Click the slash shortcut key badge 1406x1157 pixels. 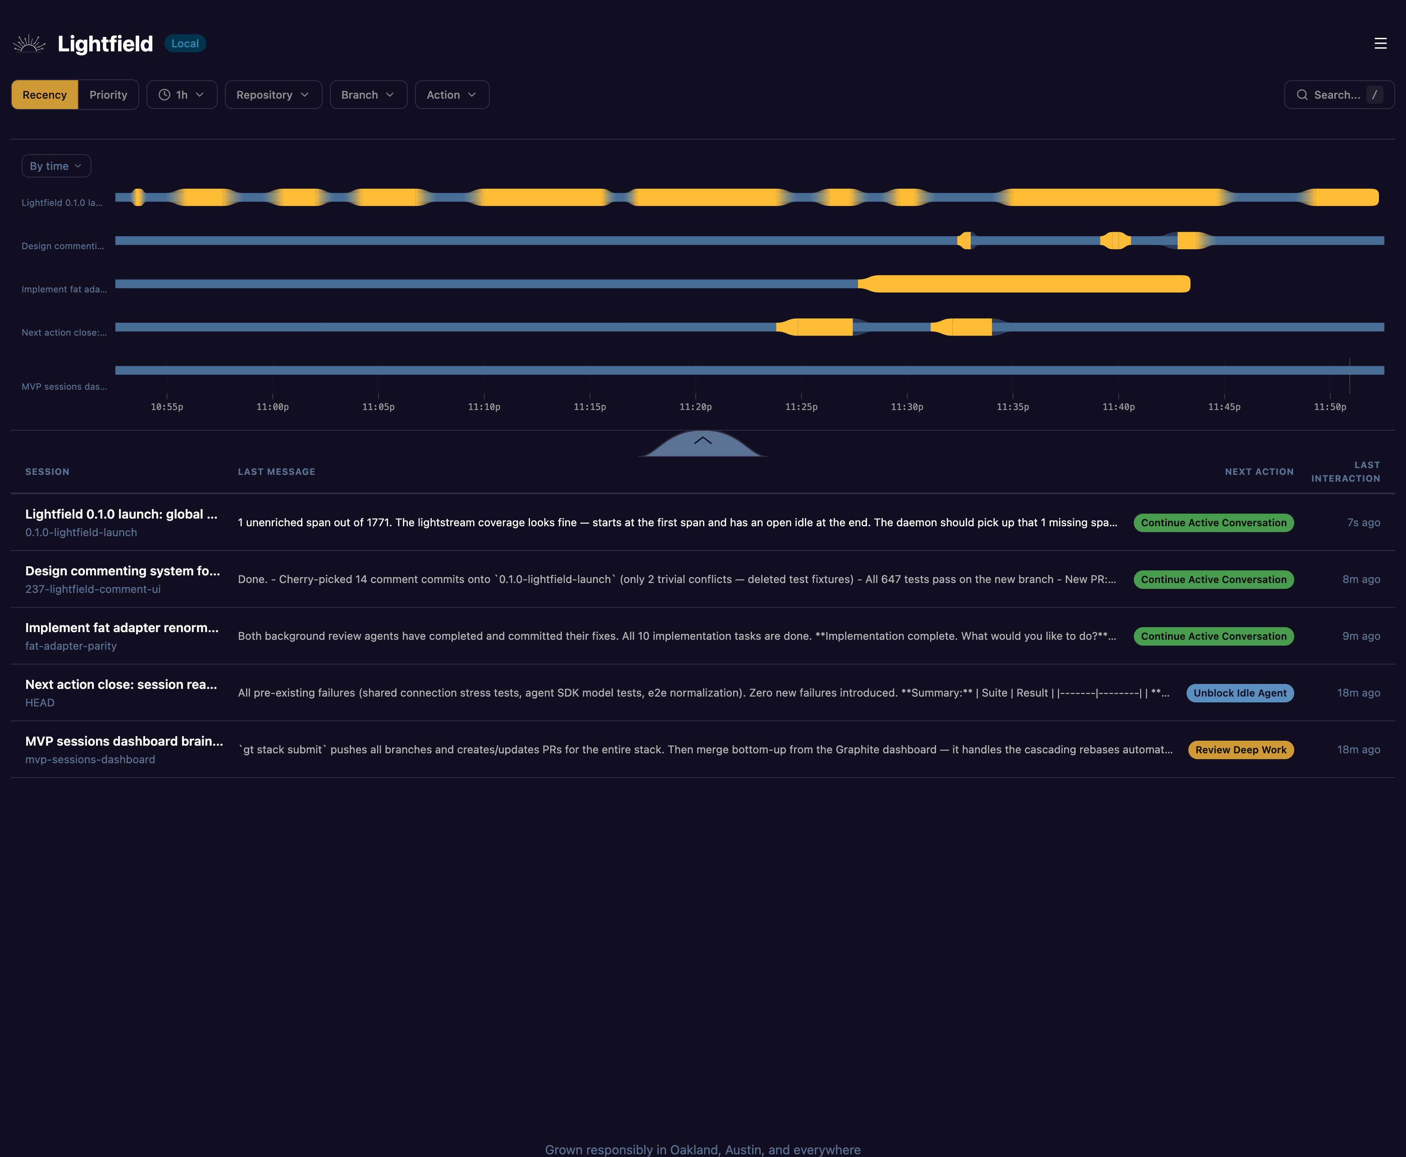point(1374,95)
